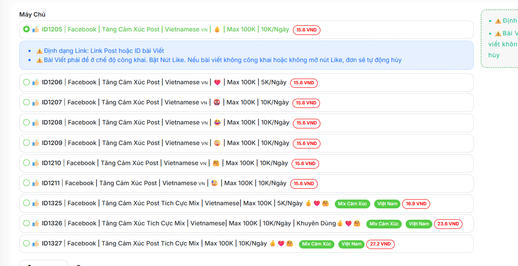Click the angry face emoji on ID1207
Screen dimensions: 518x266
point(216,102)
